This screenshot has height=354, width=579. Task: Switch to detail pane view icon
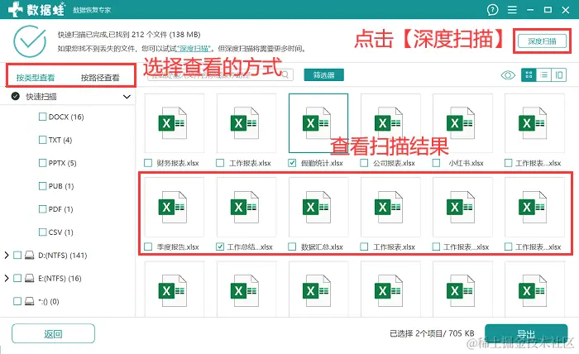(x=559, y=75)
